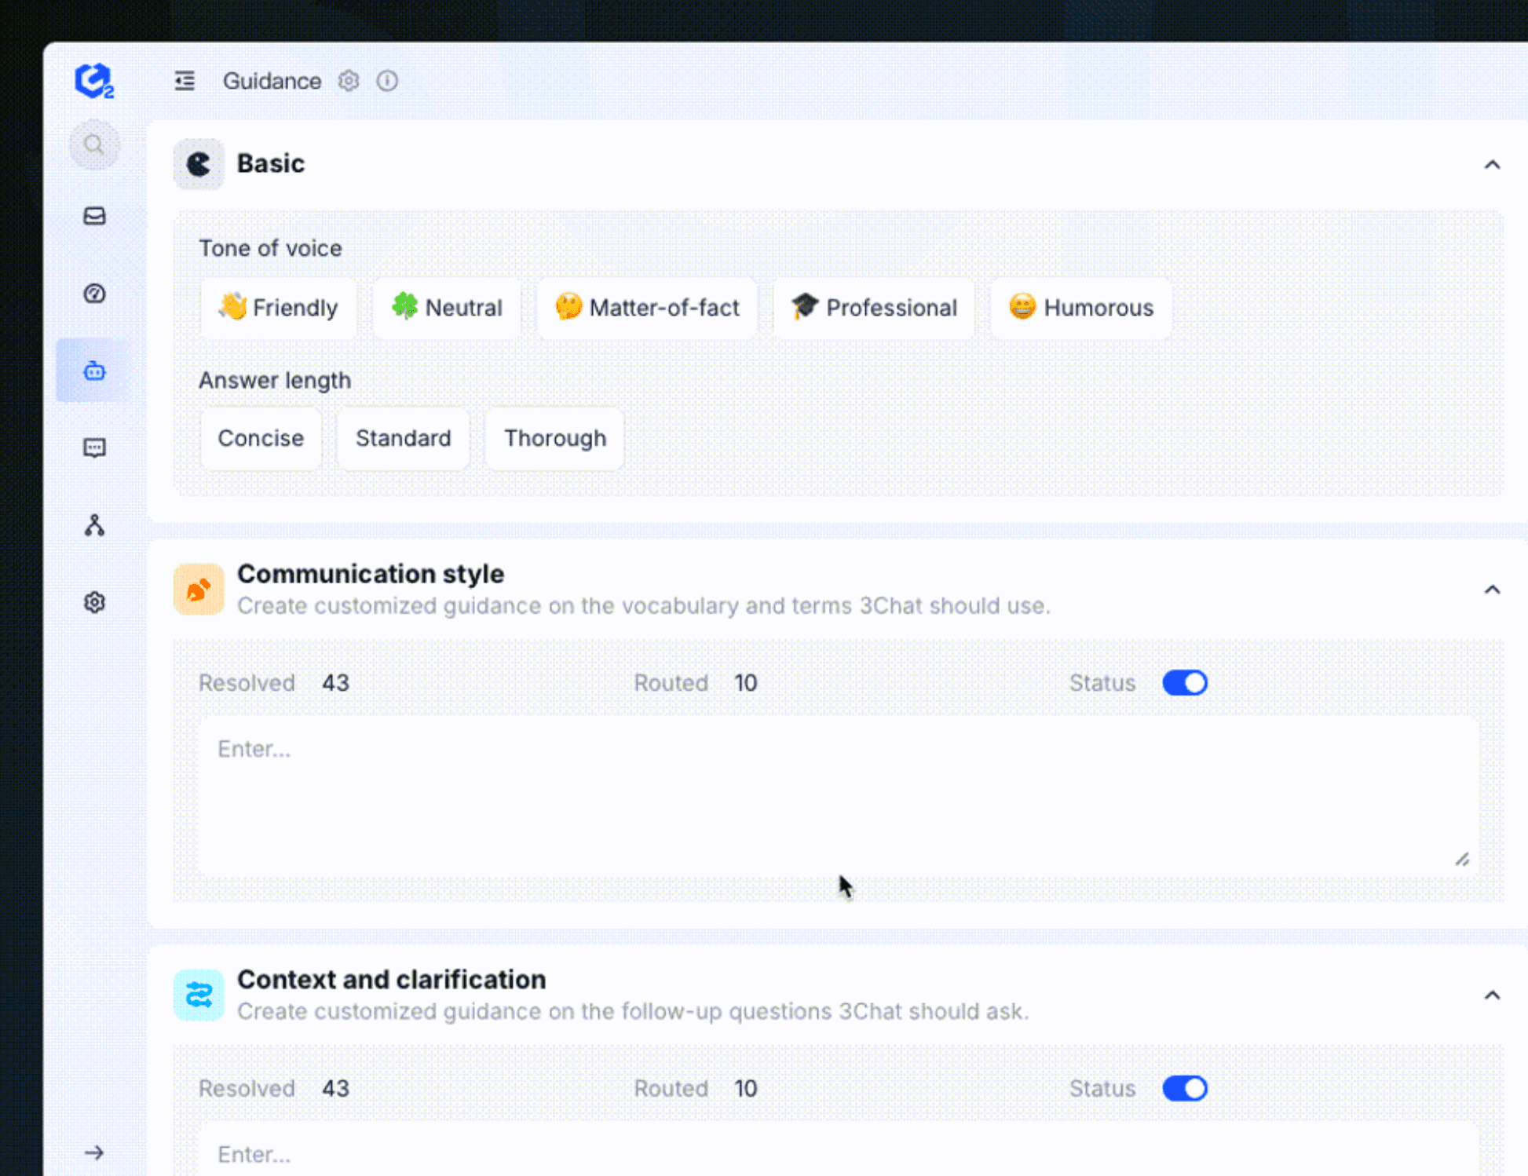The width and height of the screenshot is (1528, 1176).
Task: Choose the Professional tone option
Action: point(874,308)
